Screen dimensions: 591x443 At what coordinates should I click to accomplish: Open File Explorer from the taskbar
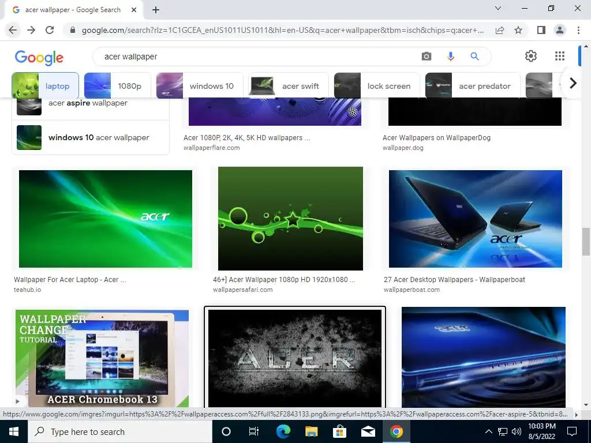(x=311, y=431)
